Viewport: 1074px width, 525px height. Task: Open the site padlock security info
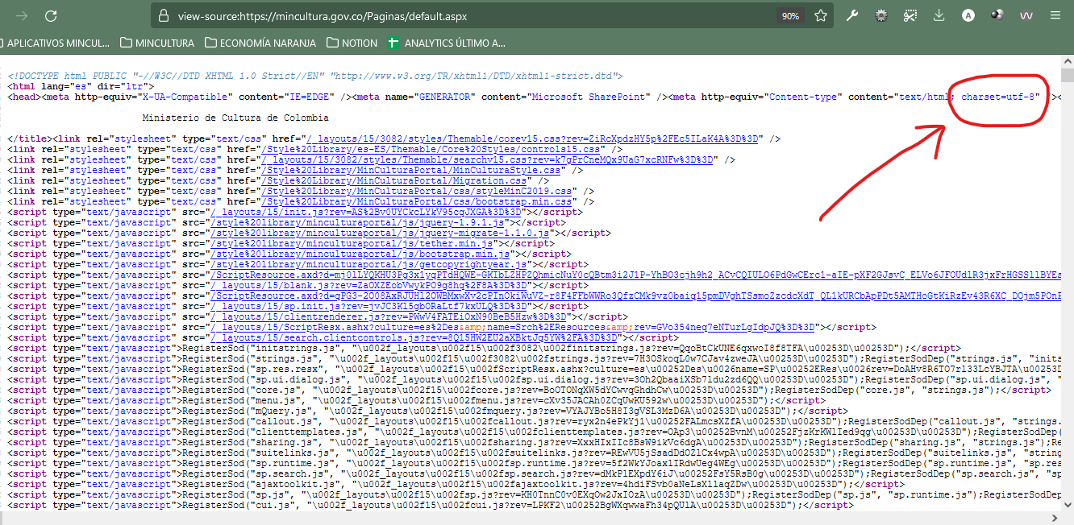164,15
